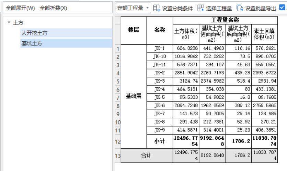Click cell value 25.23
Image resolution: width=287 pixels, height=171 pixels.
[238, 130]
